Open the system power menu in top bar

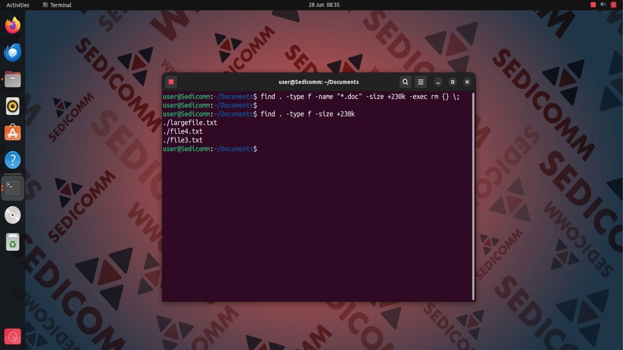613,5
